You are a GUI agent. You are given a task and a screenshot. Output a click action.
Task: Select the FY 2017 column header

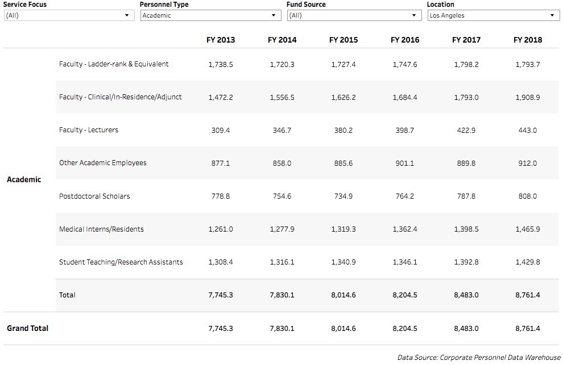coord(466,40)
